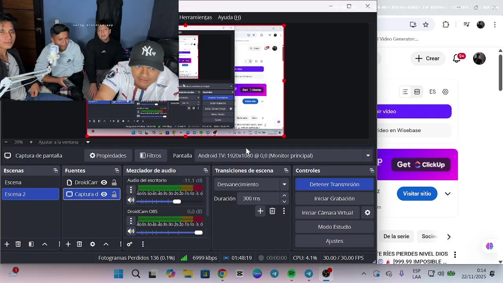The width and height of the screenshot is (503, 283).
Task: Toggle lock on Captura source
Action: 114,194
